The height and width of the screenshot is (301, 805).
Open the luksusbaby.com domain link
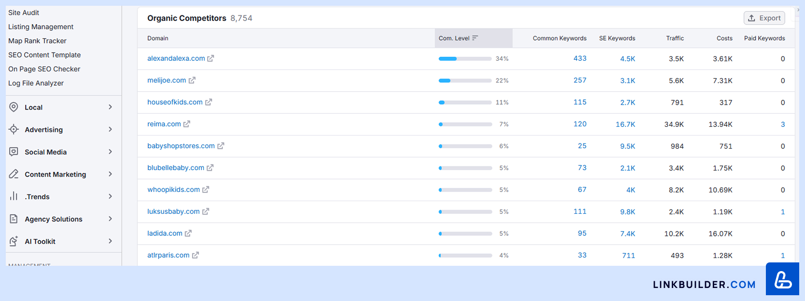[173, 211]
